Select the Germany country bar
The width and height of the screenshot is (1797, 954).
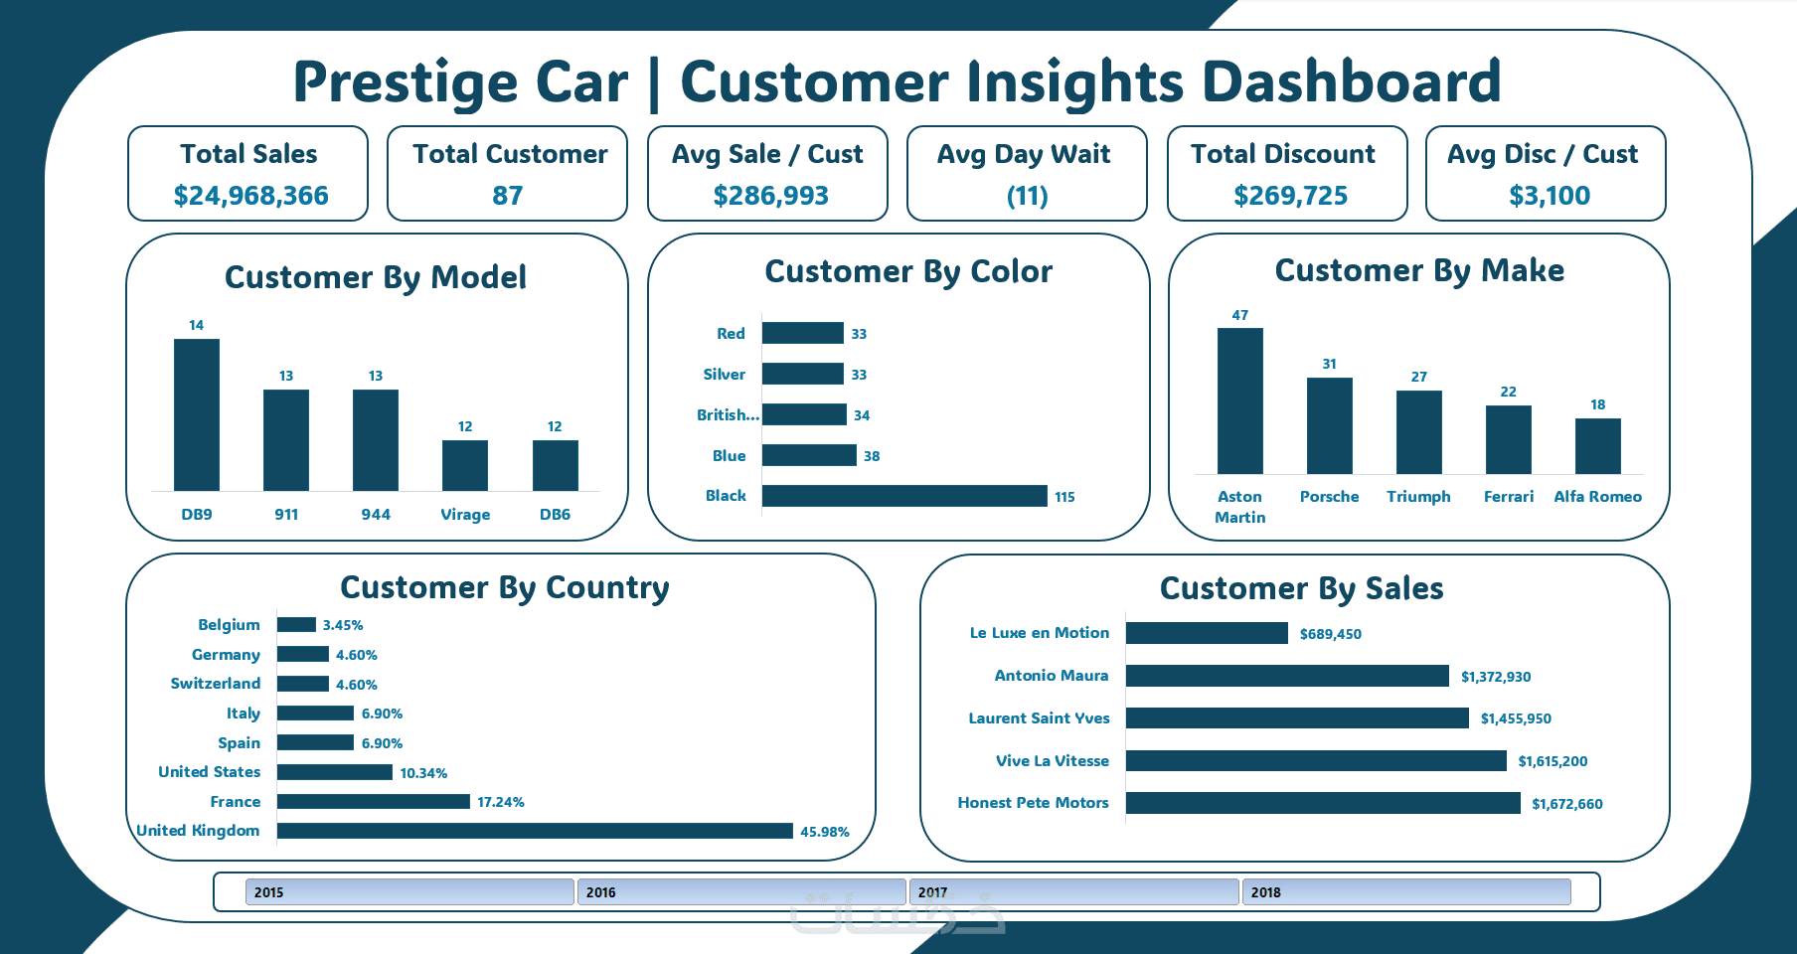[303, 654]
